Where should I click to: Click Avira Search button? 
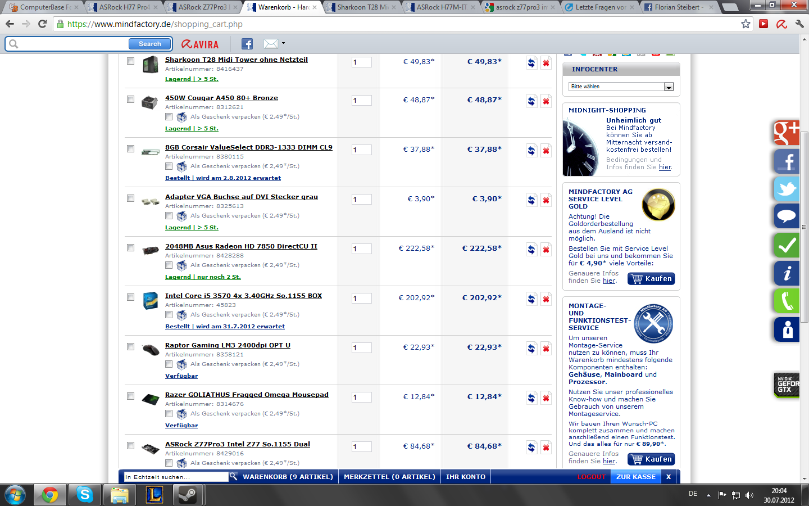click(x=150, y=44)
